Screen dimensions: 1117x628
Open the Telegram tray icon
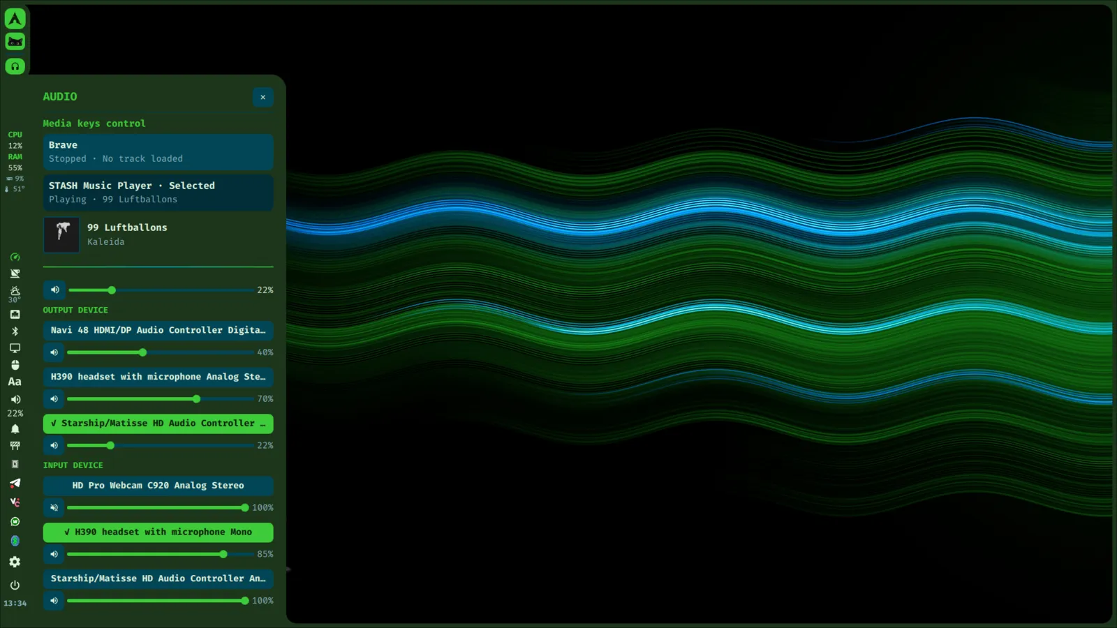coord(15,483)
